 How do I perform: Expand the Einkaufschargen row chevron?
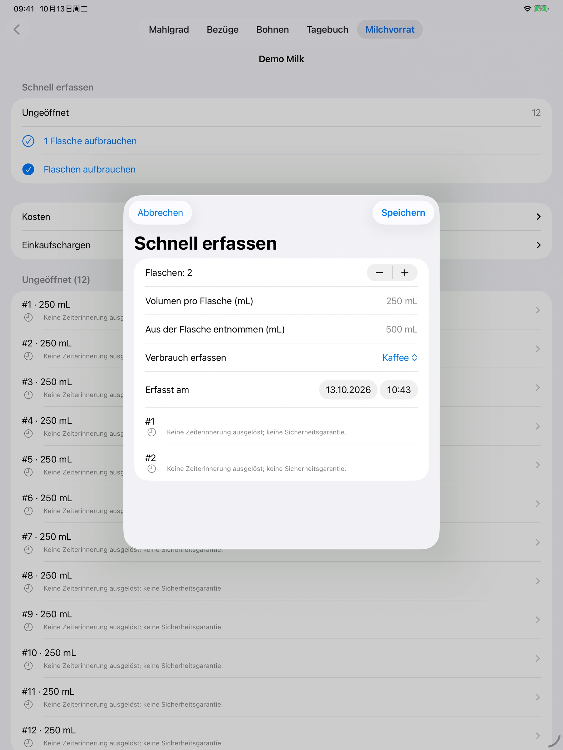tap(539, 245)
